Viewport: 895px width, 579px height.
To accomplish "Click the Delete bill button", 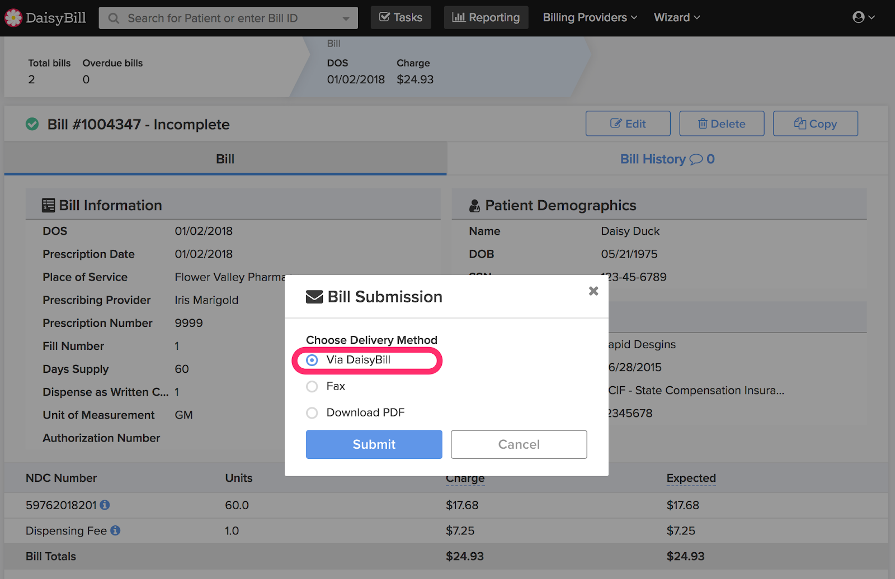I will click(x=722, y=124).
